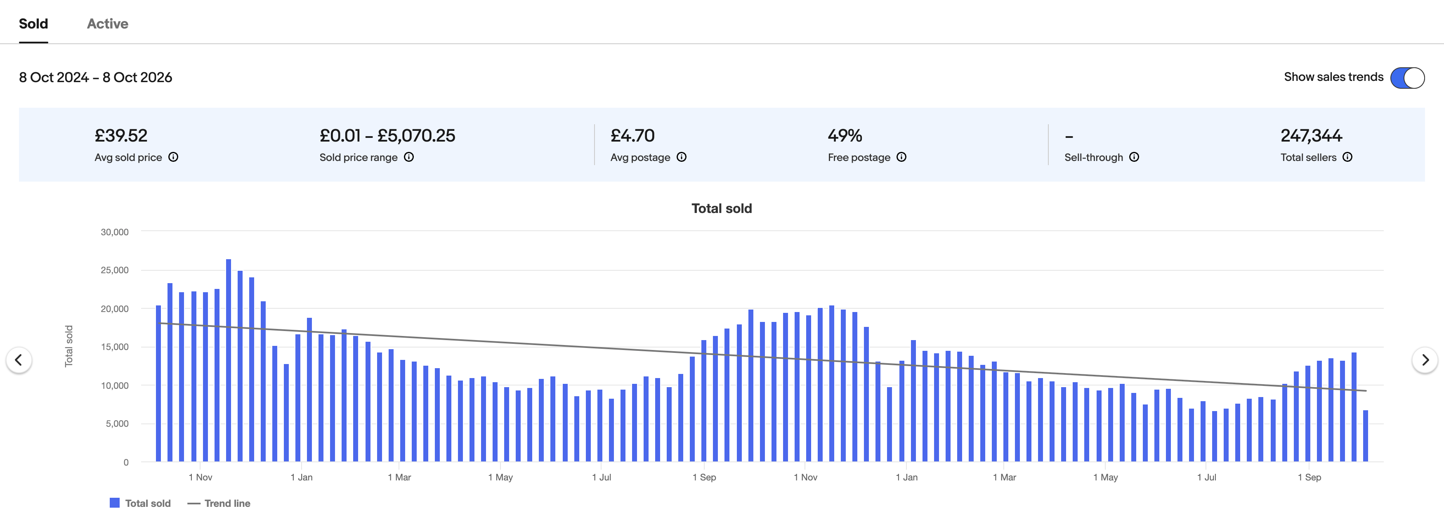Screen dimensions: 1444x525
Task: Switch to the Active tab
Action: [107, 24]
